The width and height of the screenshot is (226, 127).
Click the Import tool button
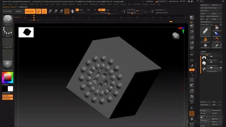206,13
